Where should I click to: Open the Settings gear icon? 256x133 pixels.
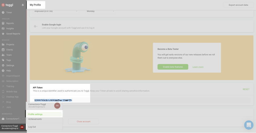pyautogui.click(x=3, y=65)
